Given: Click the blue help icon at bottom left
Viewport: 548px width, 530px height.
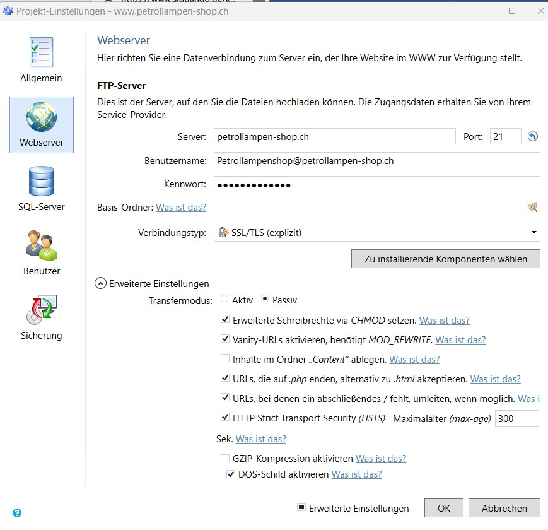Looking at the screenshot, I should tap(17, 513).
